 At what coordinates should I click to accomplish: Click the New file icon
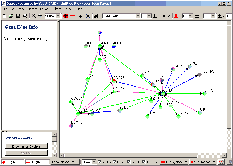(x=4, y=16)
